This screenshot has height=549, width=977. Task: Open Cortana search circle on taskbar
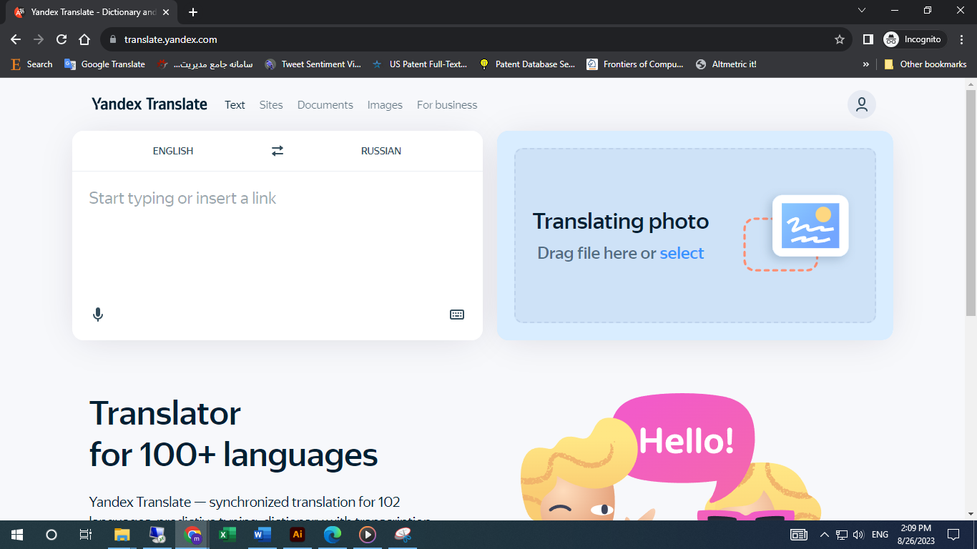tap(51, 534)
